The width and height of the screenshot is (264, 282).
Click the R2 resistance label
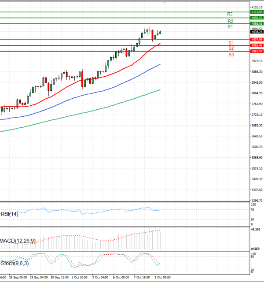pos(231,21)
